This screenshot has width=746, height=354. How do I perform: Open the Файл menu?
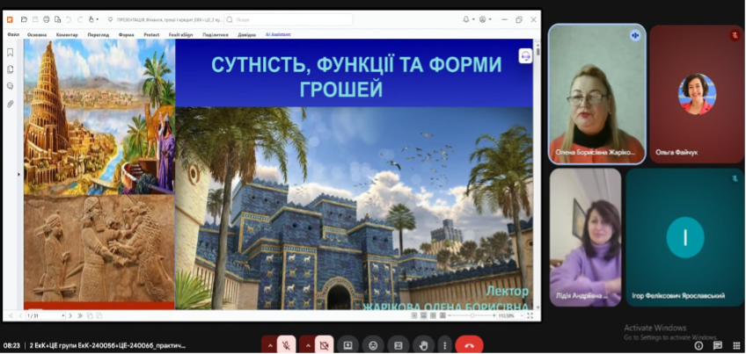(x=13, y=34)
